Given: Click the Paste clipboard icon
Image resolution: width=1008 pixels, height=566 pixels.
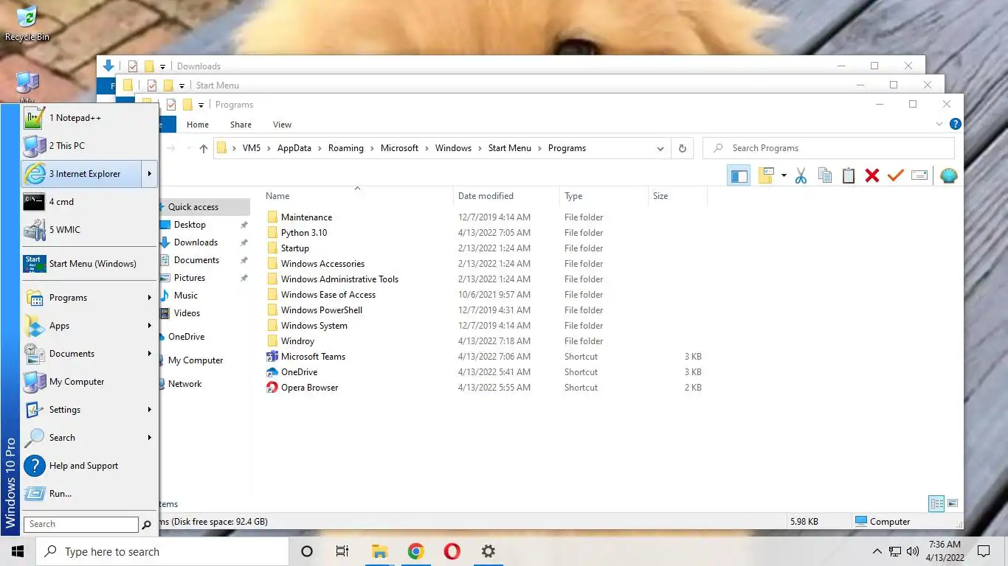Looking at the screenshot, I should [x=849, y=175].
